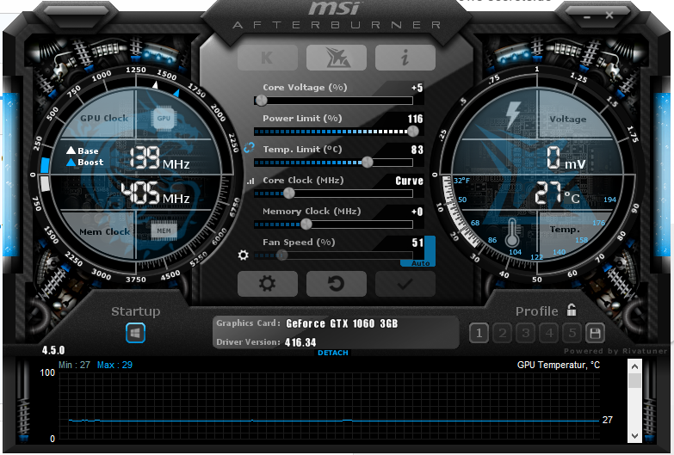Click the Fan Speed 51 value field
Viewport: 674px width, 455px height.
[x=417, y=243]
